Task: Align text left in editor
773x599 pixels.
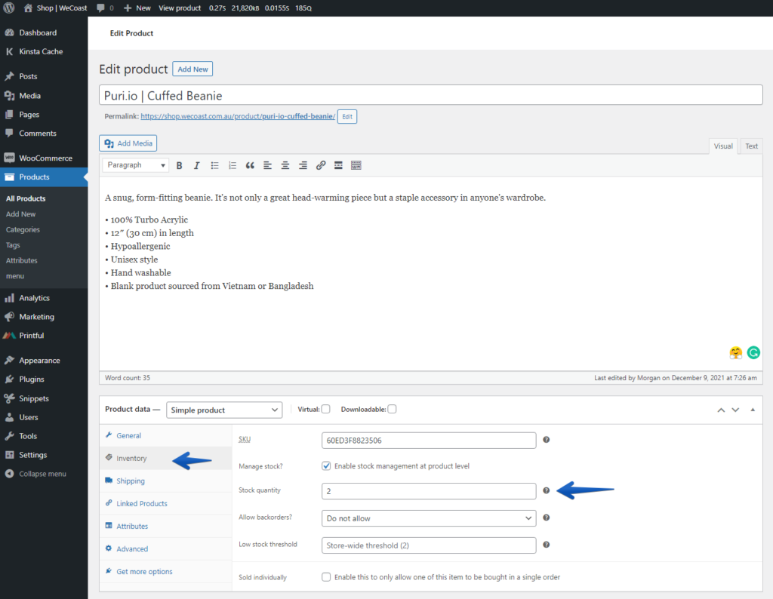Action: 268,165
